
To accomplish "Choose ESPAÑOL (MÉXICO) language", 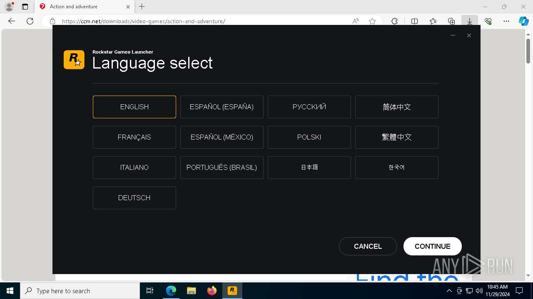I will click(x=222, y=137).
